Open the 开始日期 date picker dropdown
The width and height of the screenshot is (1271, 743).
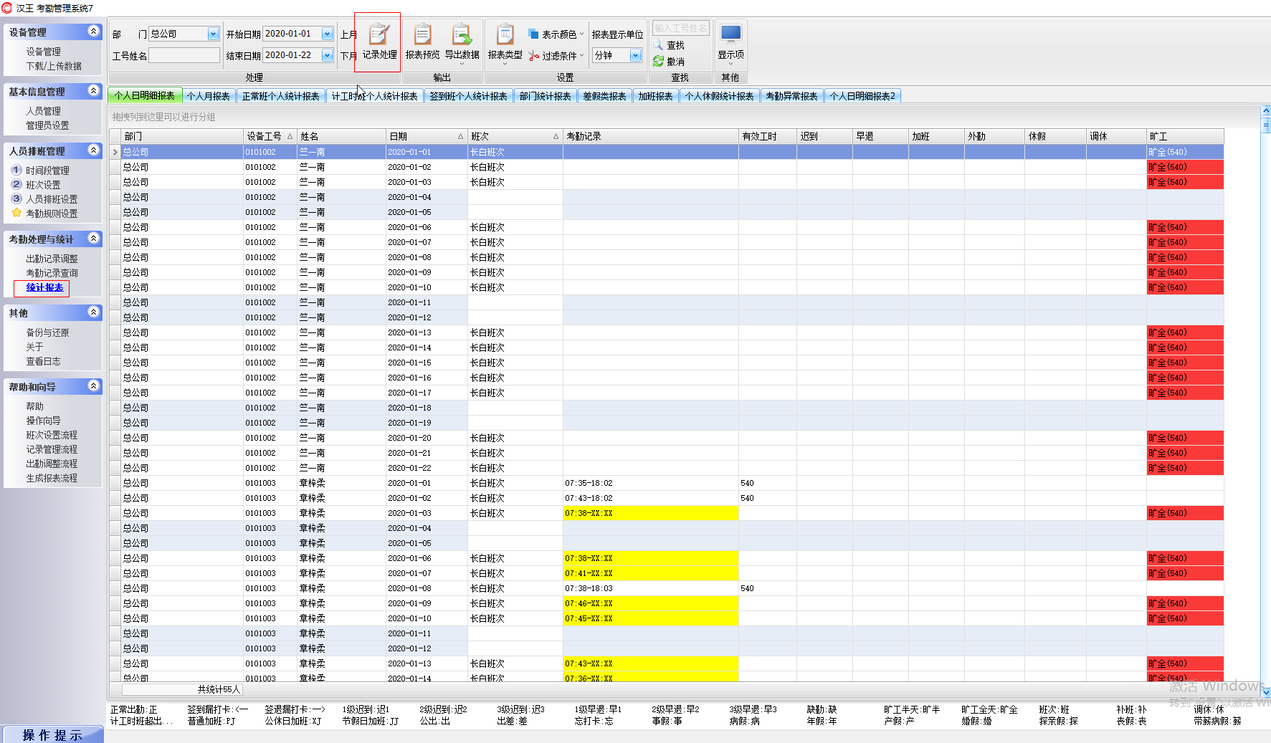tap(327, 34)
